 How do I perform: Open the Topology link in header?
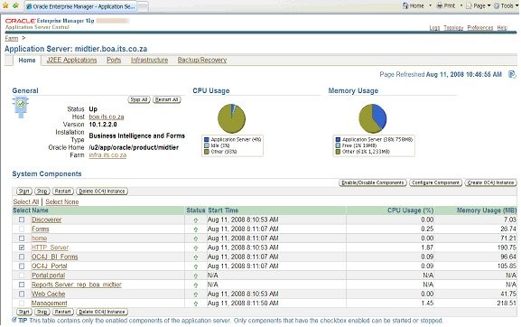coord(453,28)
